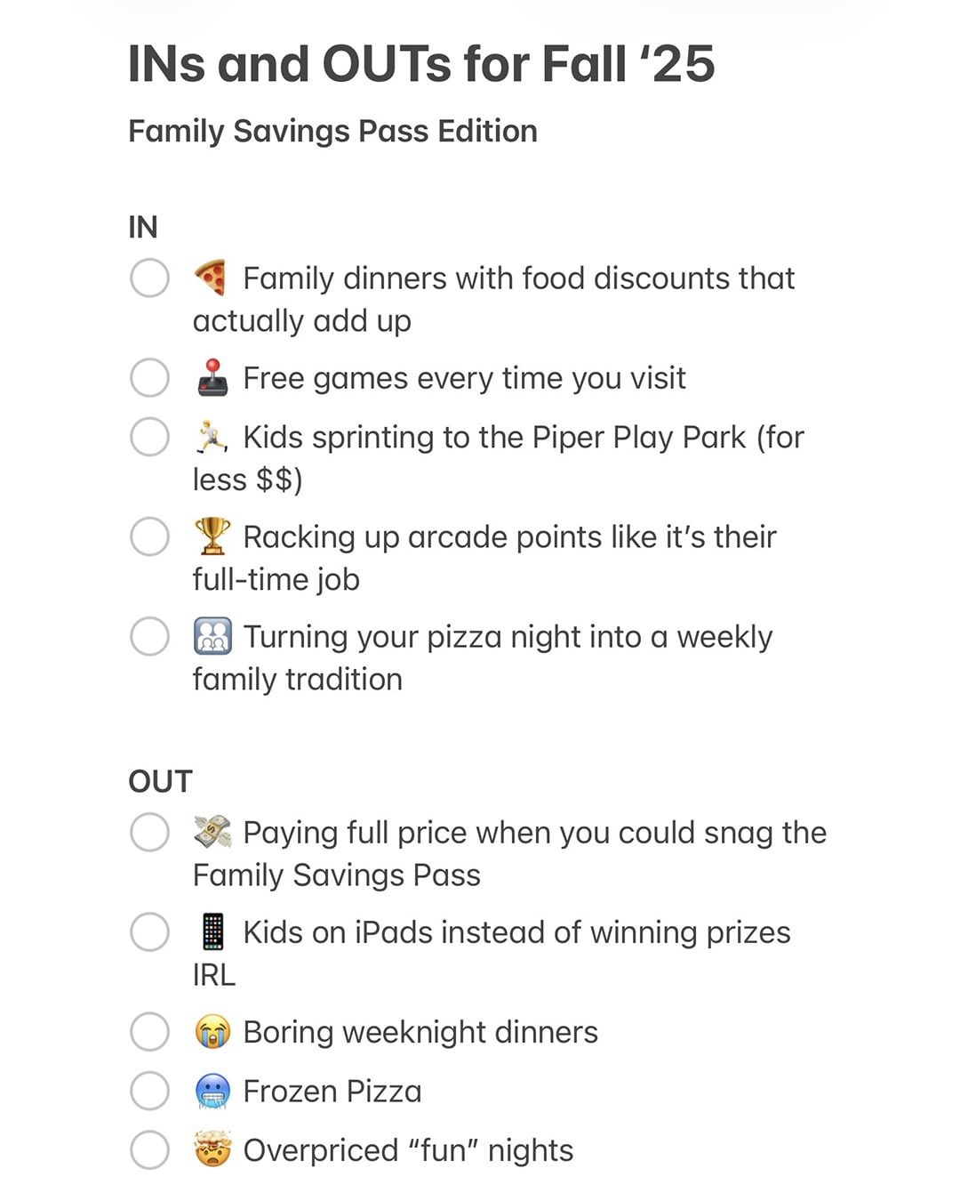Click the trophy emoji
960x1201 pixels.
click(212, 536)
